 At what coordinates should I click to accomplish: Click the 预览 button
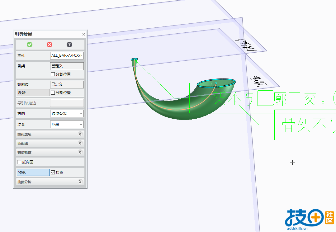coord(33,172)
